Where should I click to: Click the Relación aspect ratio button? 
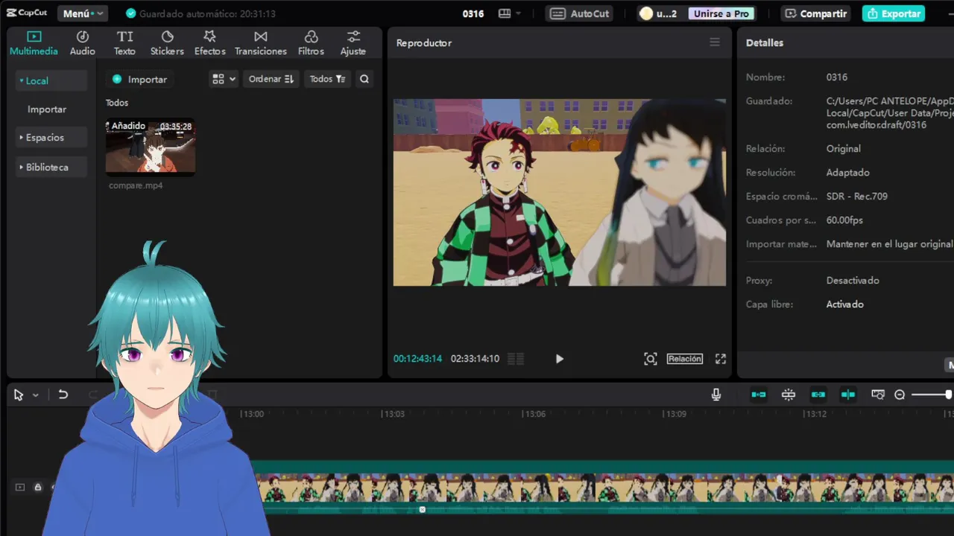pyautogui.click(x=685, y=359)
